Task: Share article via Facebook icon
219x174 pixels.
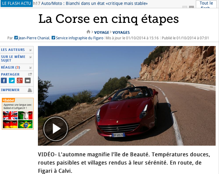Action: coord(4,80)
